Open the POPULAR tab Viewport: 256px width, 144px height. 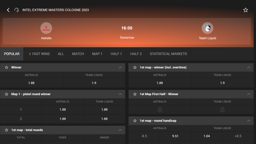pyautogui.click(x=12, y=54)
